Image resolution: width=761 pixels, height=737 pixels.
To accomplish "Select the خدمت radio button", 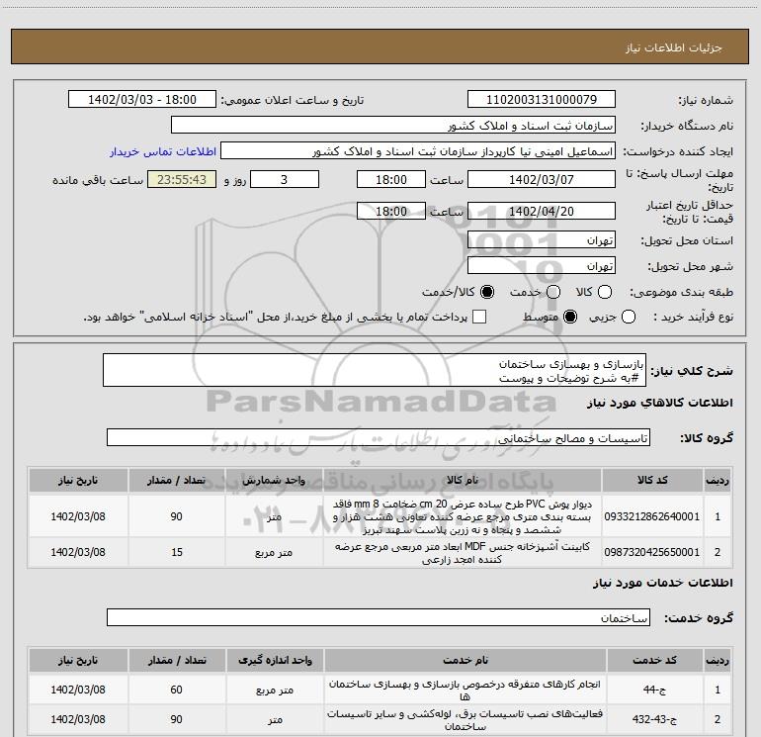I will click(553, 292).
